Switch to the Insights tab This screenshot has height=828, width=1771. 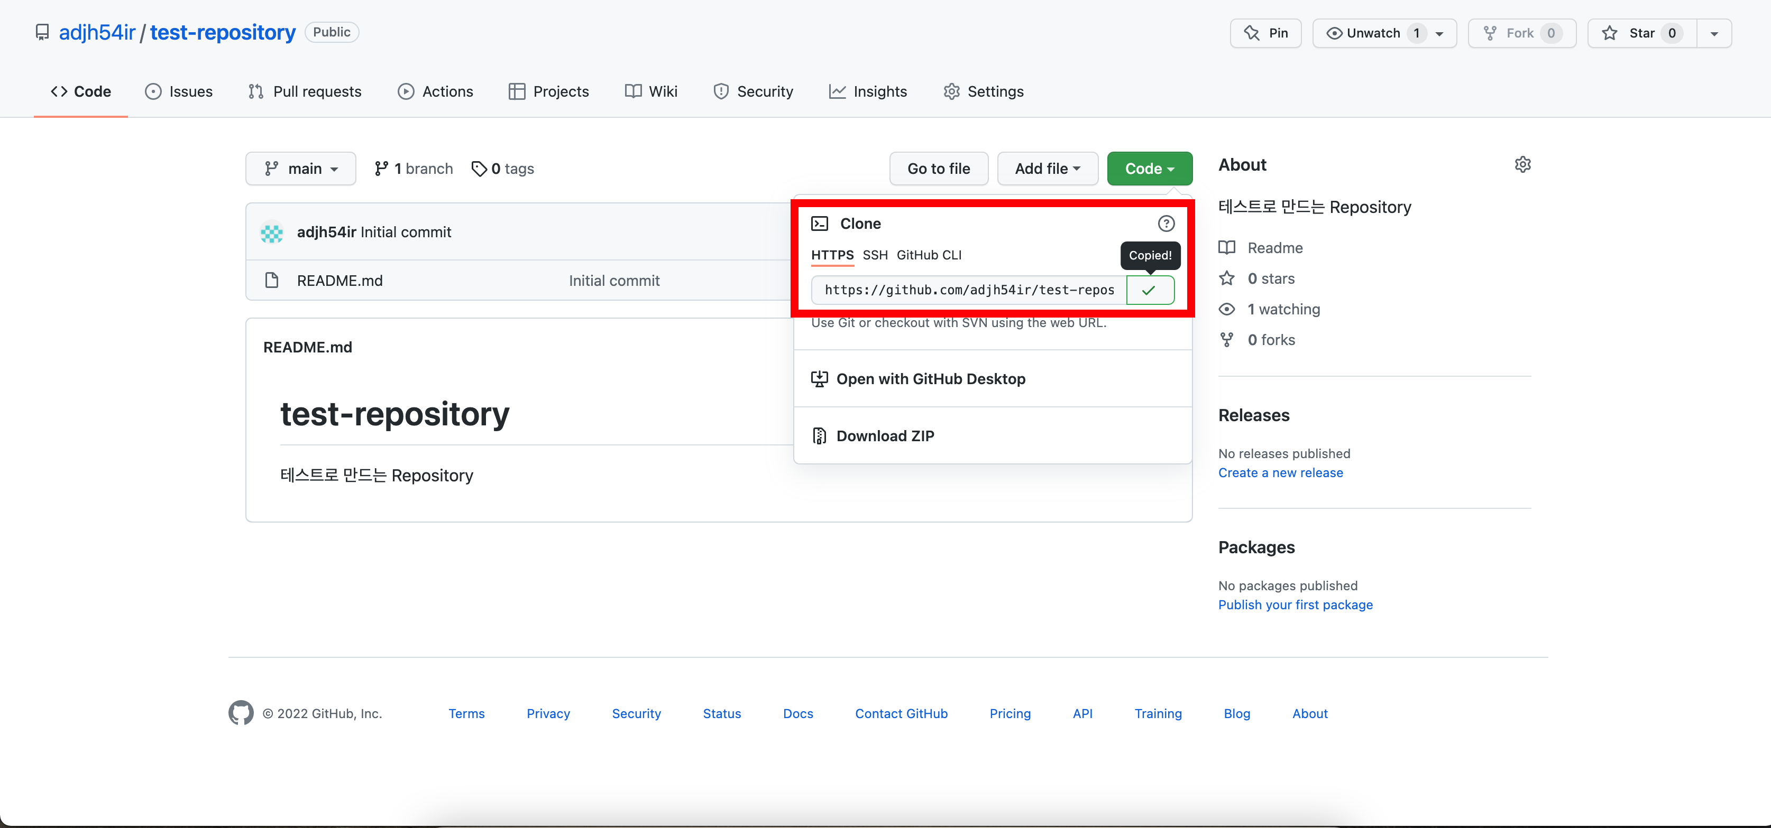click(868, 91)
